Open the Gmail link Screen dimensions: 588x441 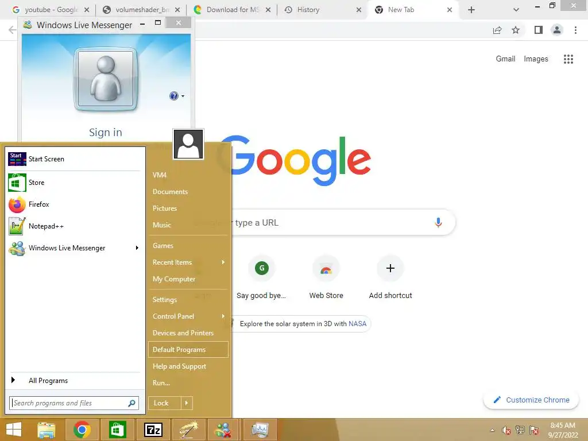[x=505, y=59]
